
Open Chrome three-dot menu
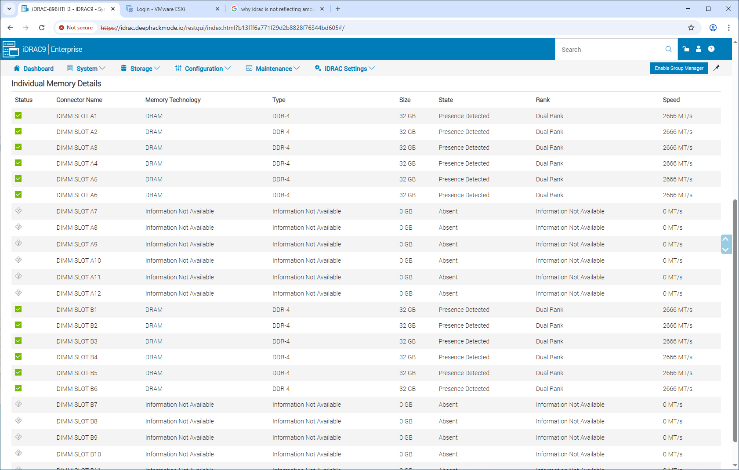(x=729, y=28)
